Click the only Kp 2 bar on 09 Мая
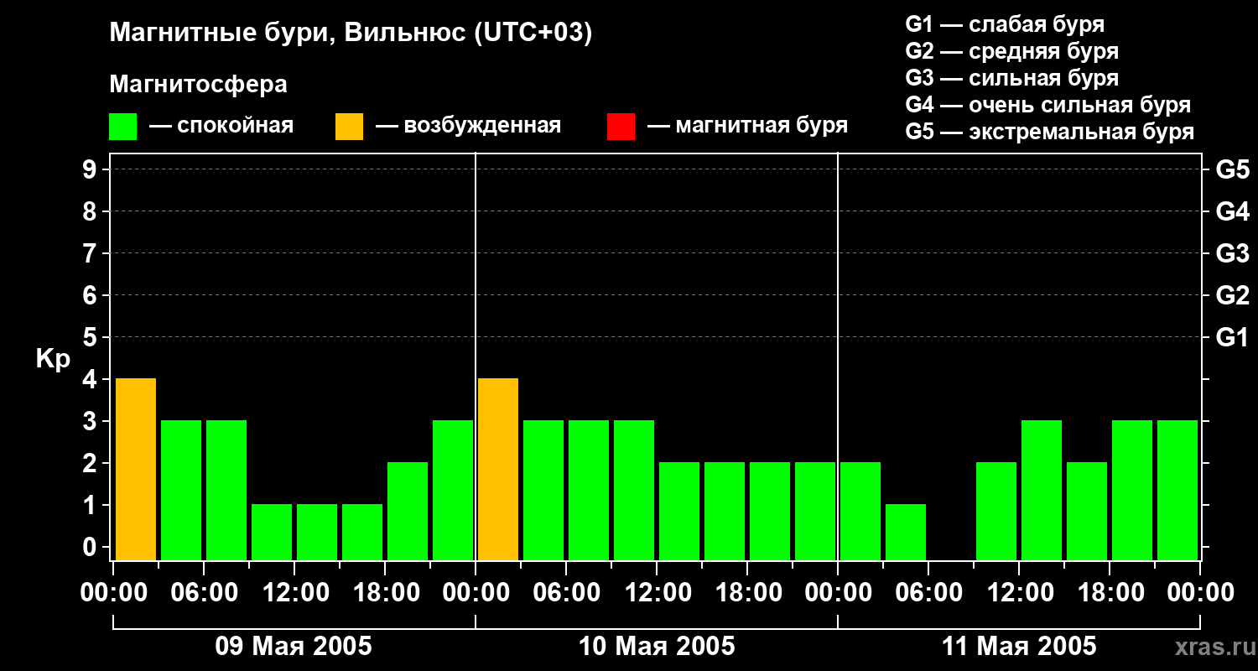 pos(408,511)
